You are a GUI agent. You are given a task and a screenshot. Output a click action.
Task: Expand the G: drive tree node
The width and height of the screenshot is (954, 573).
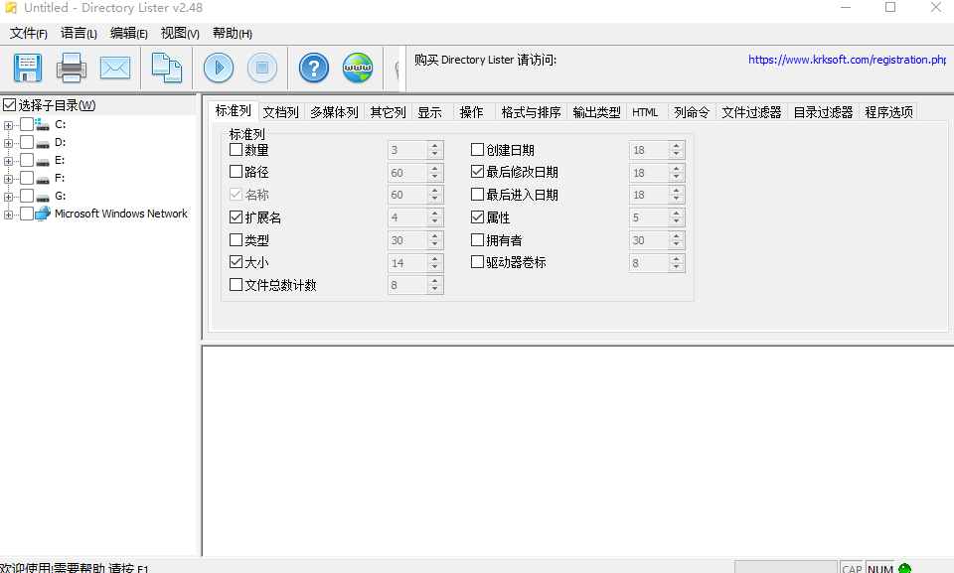pyautogui.click(x=8, y=197)
